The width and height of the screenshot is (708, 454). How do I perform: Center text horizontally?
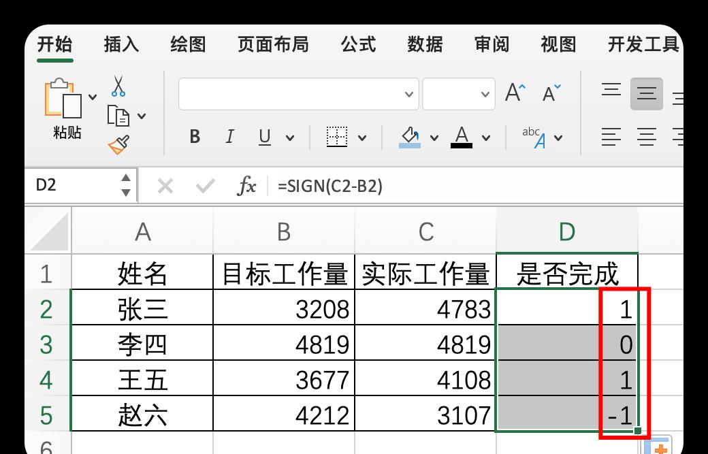pos(647,136)
